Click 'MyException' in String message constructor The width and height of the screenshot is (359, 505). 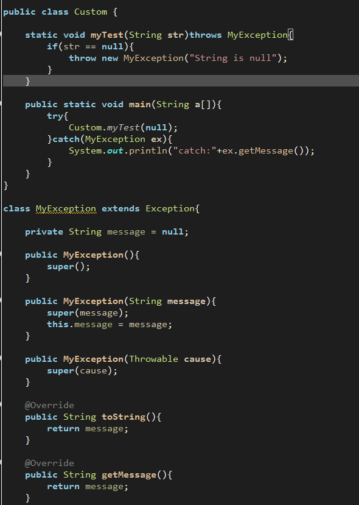click(x=93, y=302)
